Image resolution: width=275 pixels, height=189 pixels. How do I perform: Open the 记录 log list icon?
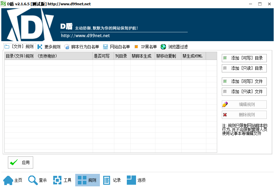point(106,180)
